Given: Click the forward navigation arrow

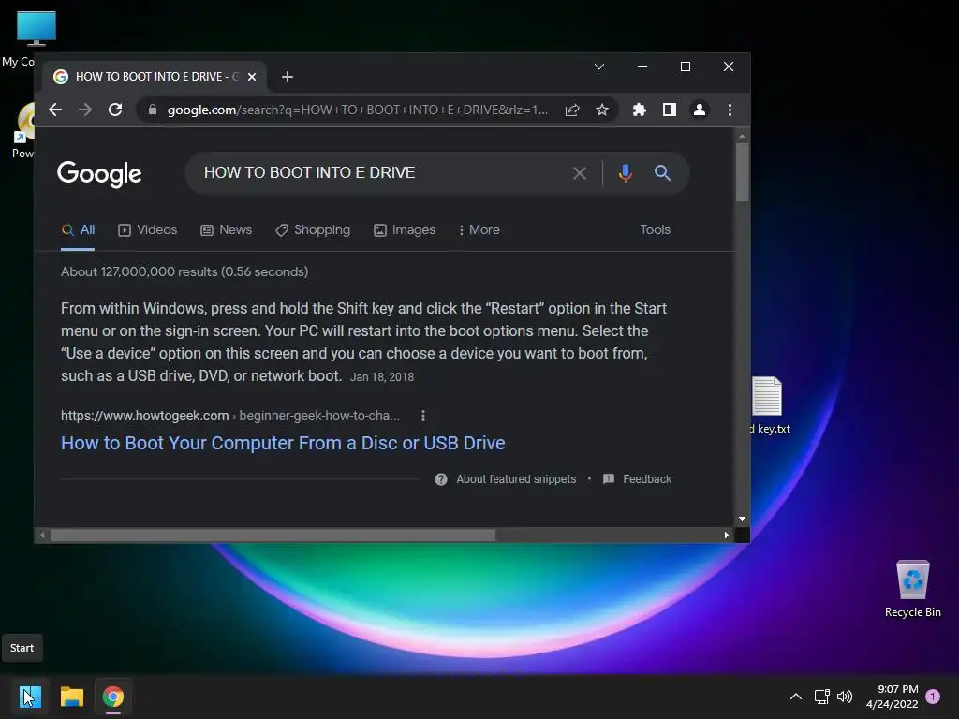Looking at the screenshot, I should point(85,110).
